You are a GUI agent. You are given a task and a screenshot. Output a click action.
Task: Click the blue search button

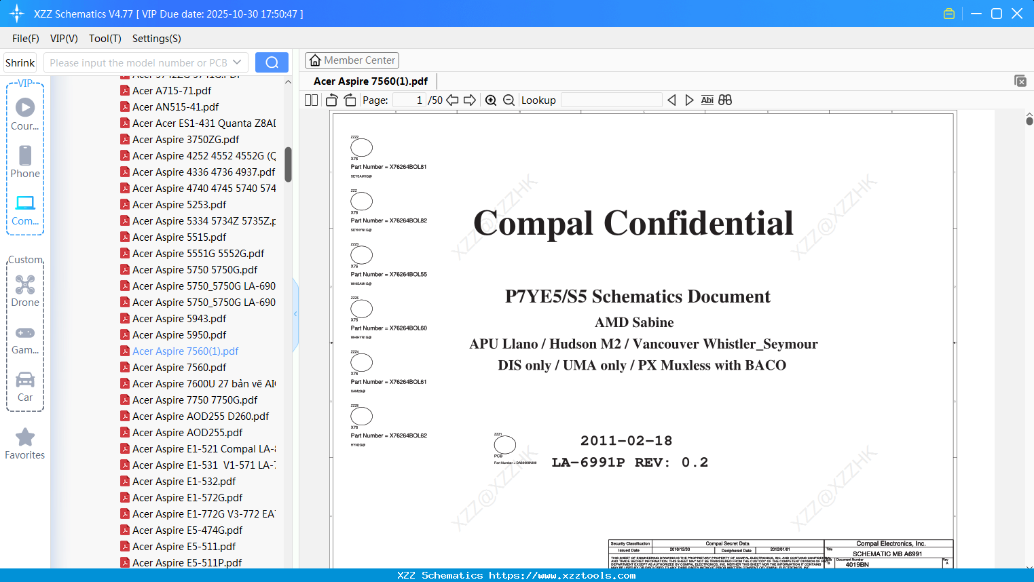pos(272,62)
